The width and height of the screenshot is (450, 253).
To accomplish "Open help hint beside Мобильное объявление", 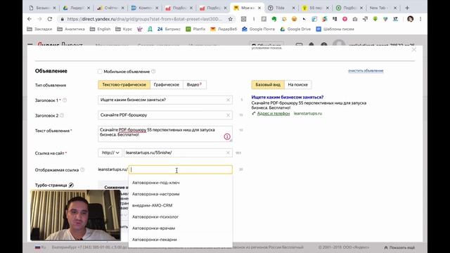I will click(153, 72).
